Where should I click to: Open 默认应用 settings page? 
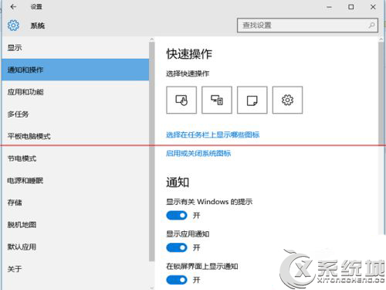point(75,247)
